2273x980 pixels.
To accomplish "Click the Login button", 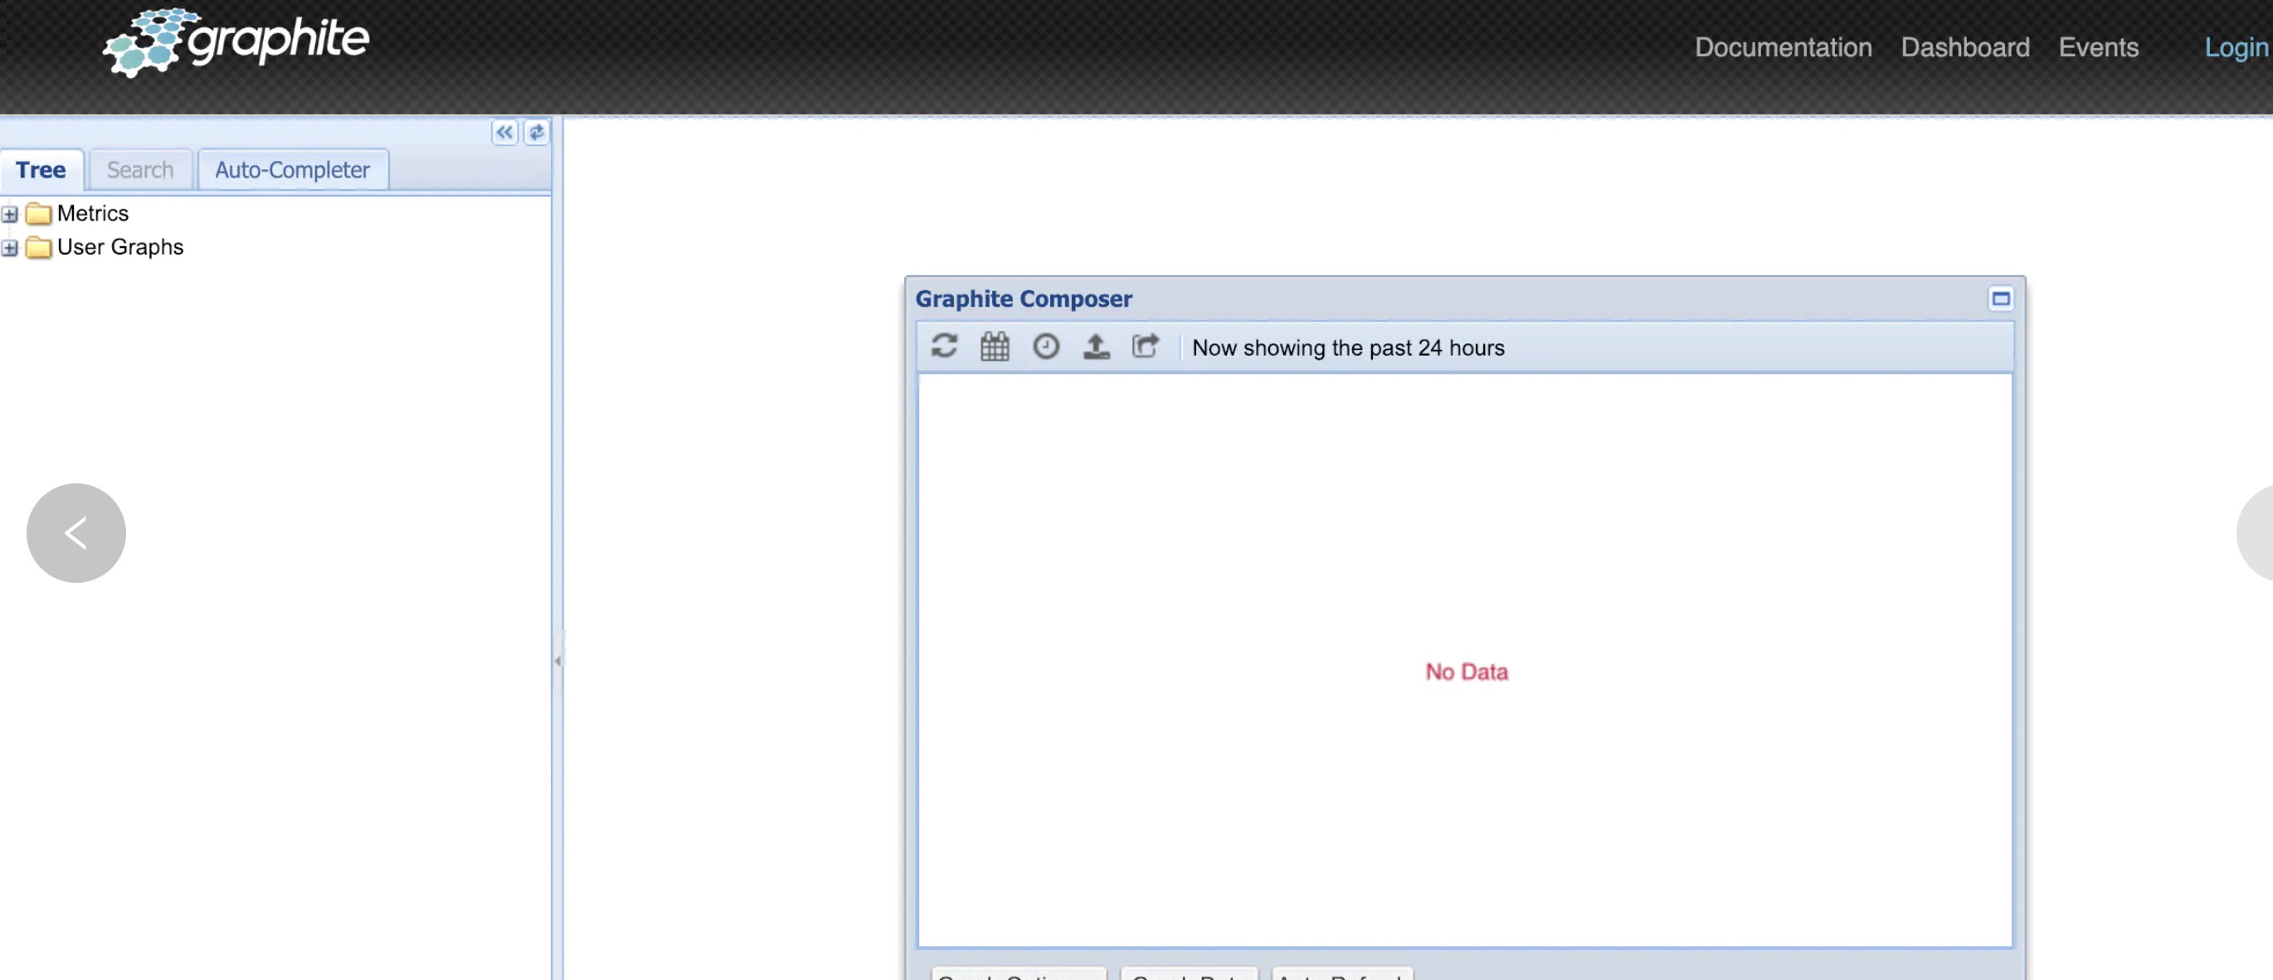I will point(2238,45).
